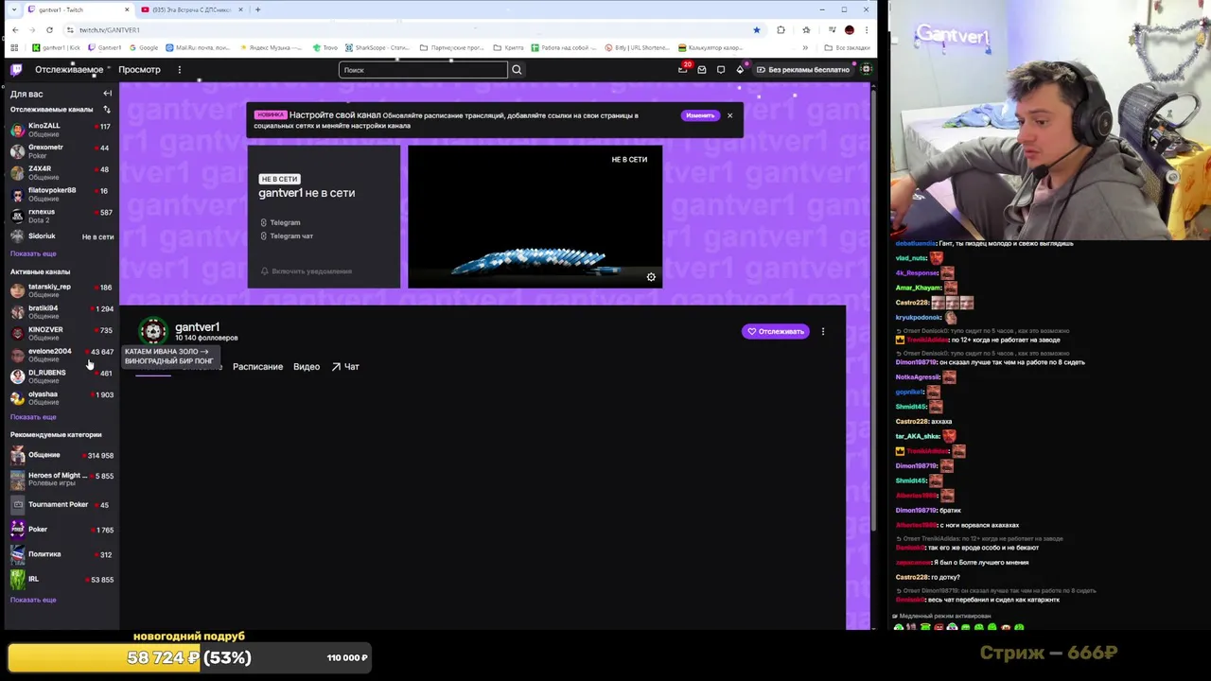This screenshot has height=681, width=1211.
Task: Click Grexometr channel avatar in sidebar
Action: (x=17, y=151)
